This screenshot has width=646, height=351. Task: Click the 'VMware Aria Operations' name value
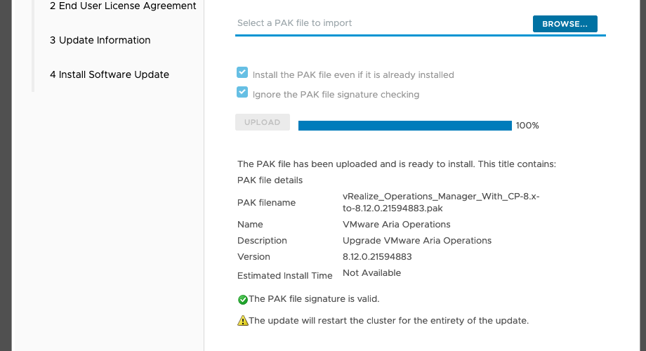(396, 225)
